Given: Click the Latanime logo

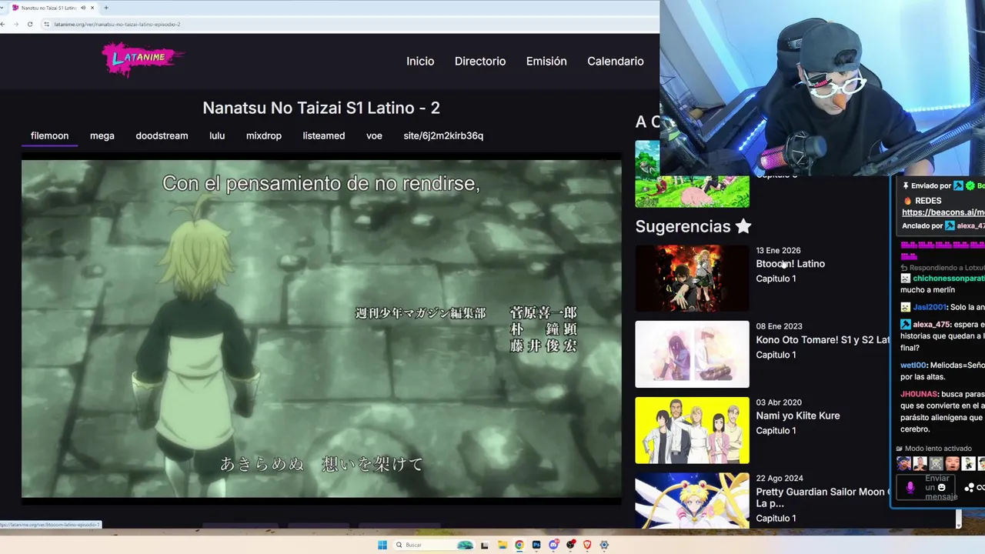Looking at the screenshot, I should pyautogui.click(x=143, y=60).
